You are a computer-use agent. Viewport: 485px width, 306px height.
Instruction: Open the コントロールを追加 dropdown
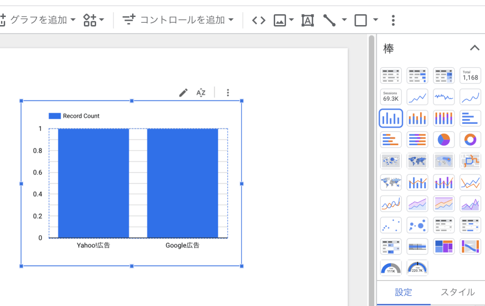click(178, 20)
